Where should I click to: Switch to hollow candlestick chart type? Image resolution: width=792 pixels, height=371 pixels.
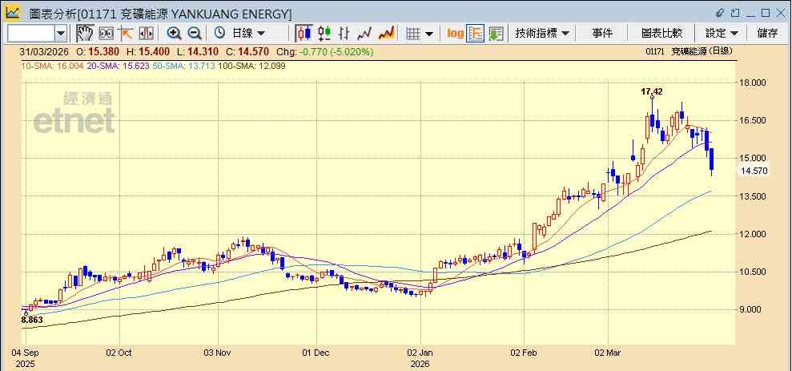click(324, 34)
